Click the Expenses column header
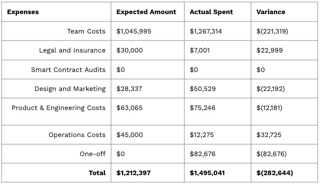Image resolution: width=320 pixels, height=185 pixels. point(23,12)
